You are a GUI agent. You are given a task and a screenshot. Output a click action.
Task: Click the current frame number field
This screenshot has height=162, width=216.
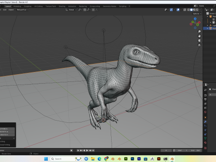click(166, 150)
